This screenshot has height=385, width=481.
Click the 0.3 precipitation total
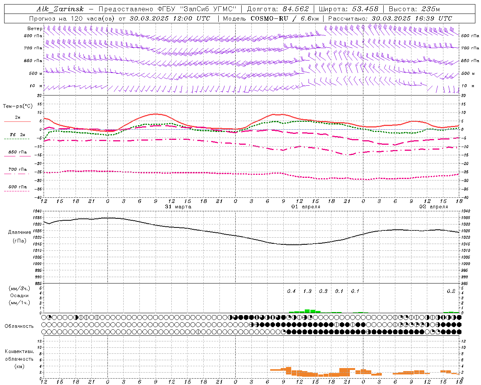[x=323, y=291]
